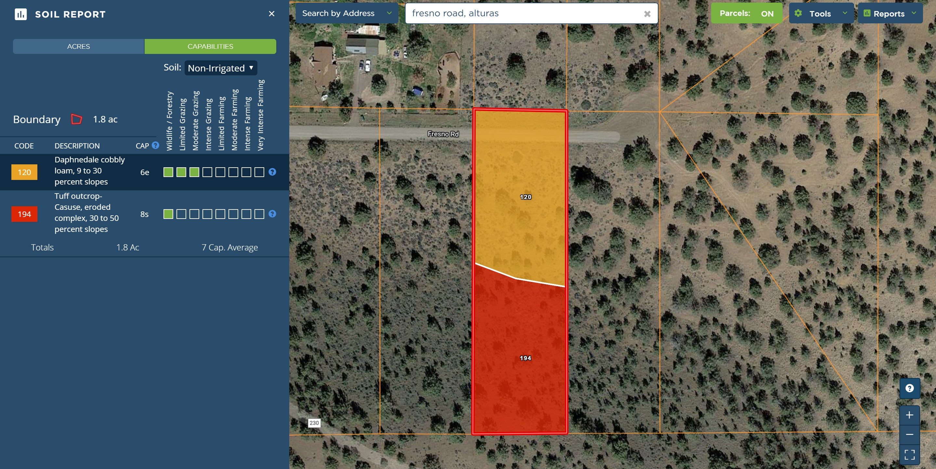The image size is (936, 469).
Task: Click Wildlife/Forestry box for soil 120
Action: tap(168, 172)
